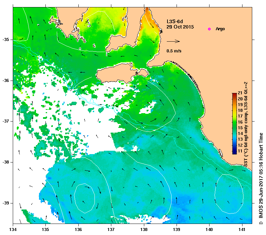Click the '134' longitude axis label

(x=13, y=230)
